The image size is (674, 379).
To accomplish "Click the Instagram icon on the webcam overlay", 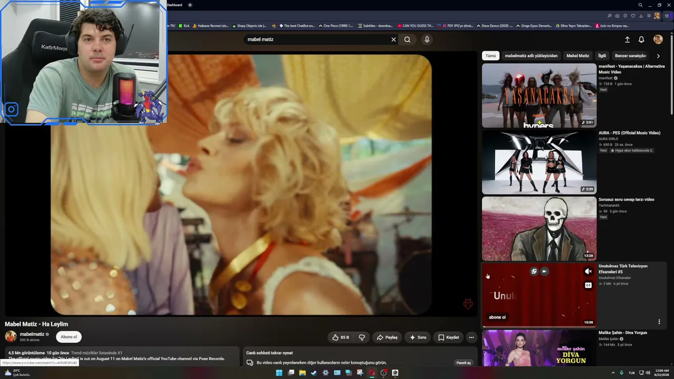I will click(11, 109).
